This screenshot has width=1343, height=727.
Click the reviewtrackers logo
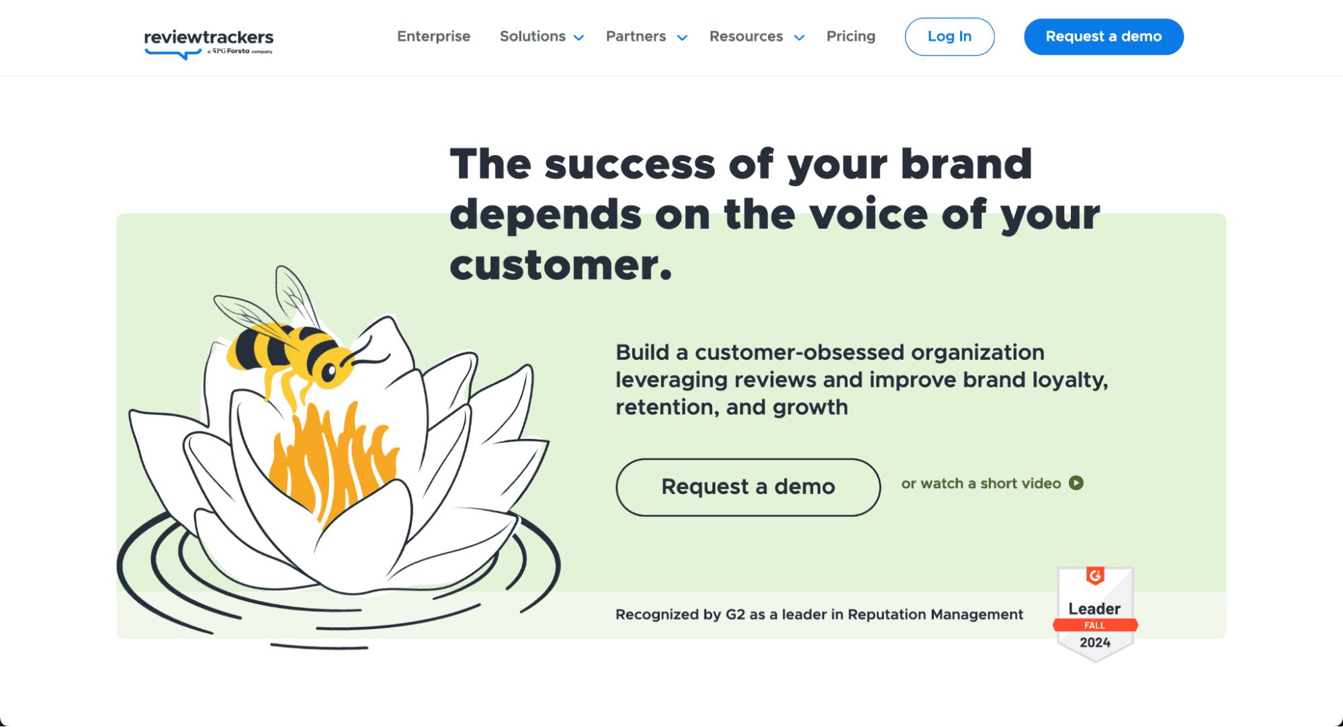click(x=207, y=42)
